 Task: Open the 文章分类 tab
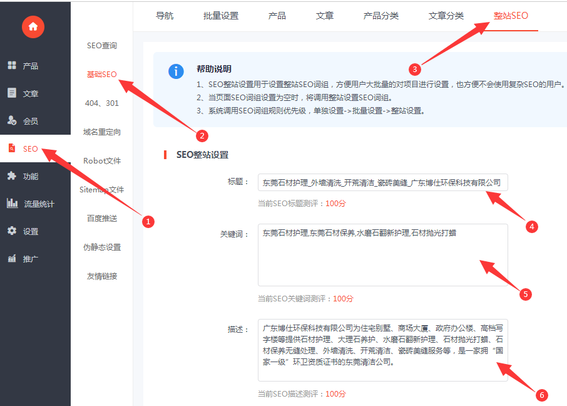446,16
